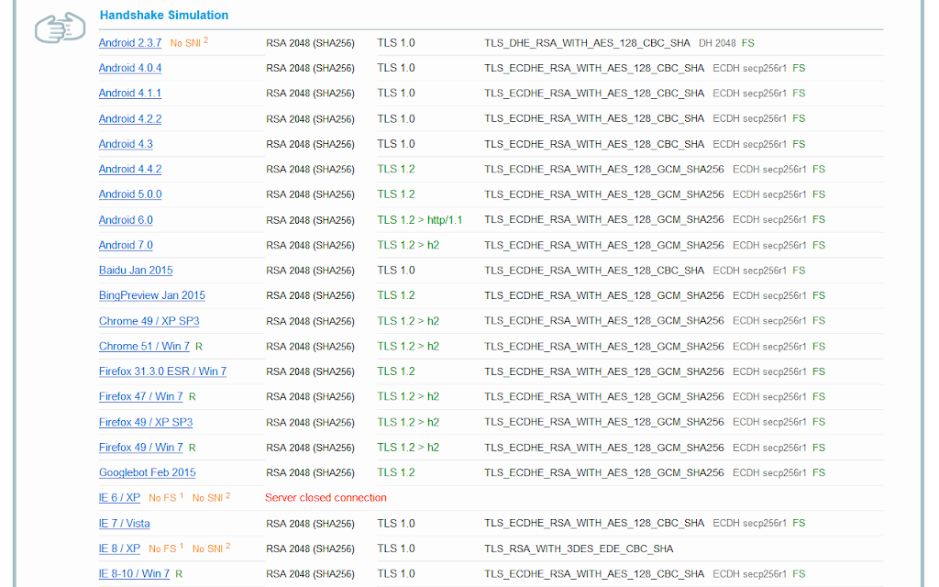The height and width of the screenshot is (587, 939).
Task: Click RSA 2048 (SHA256) on the Googlebot row
Action: pos(310,473)
